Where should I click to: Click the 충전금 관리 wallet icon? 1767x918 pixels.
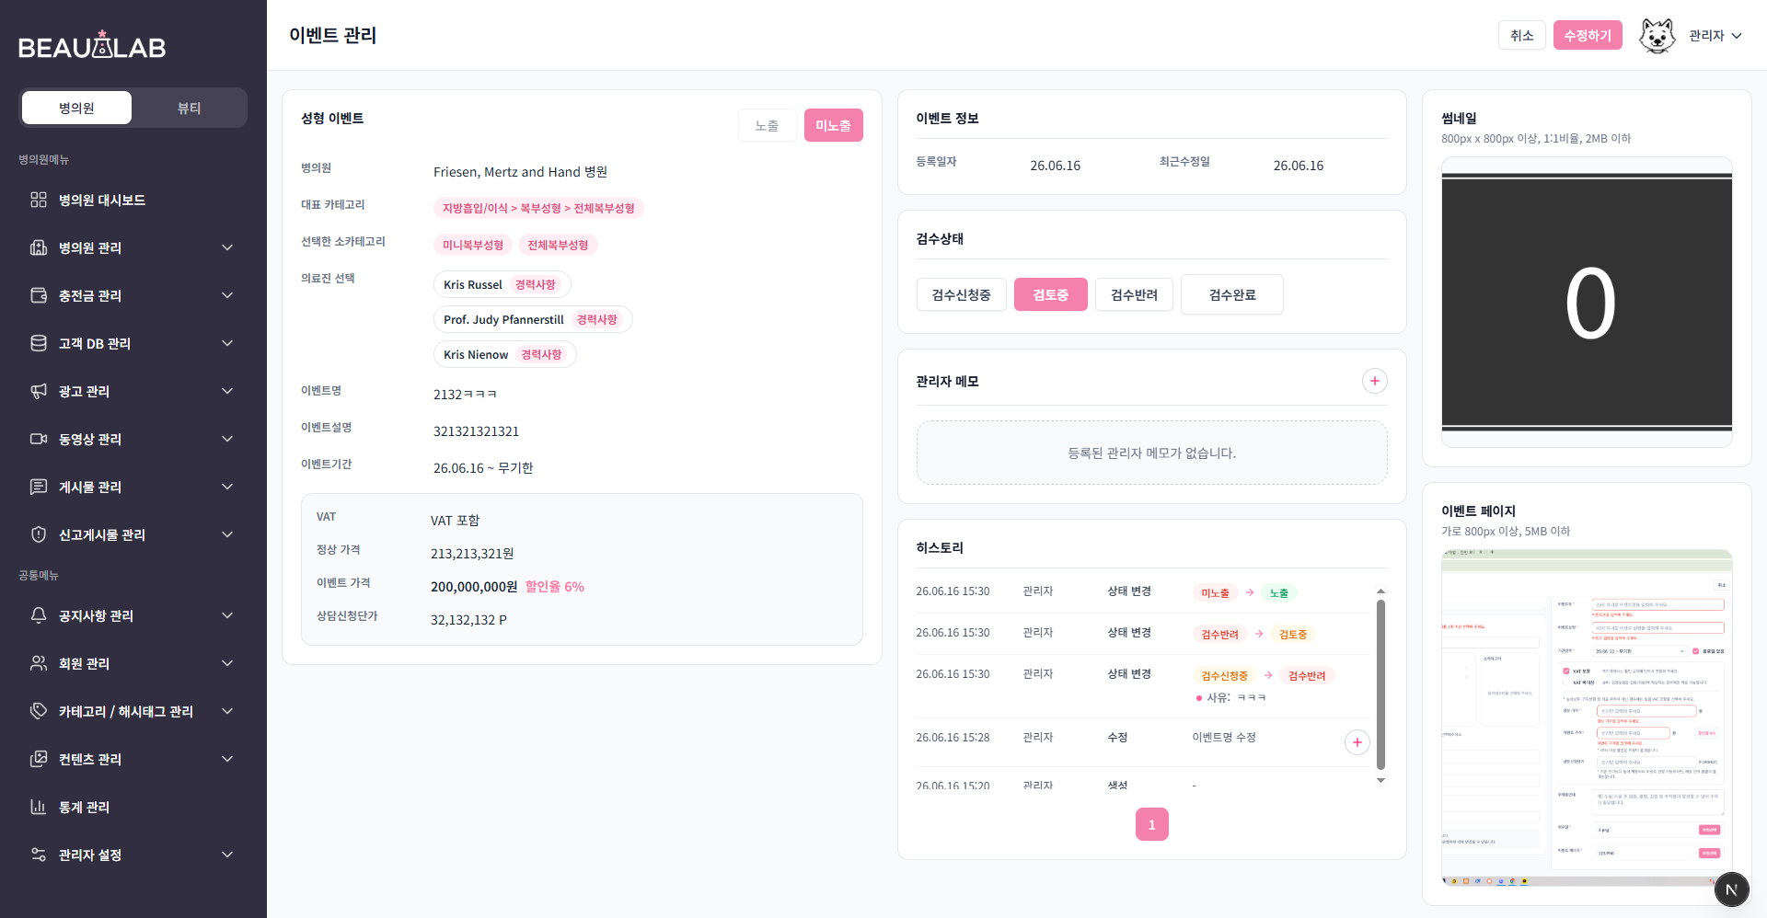pos(39,295)
